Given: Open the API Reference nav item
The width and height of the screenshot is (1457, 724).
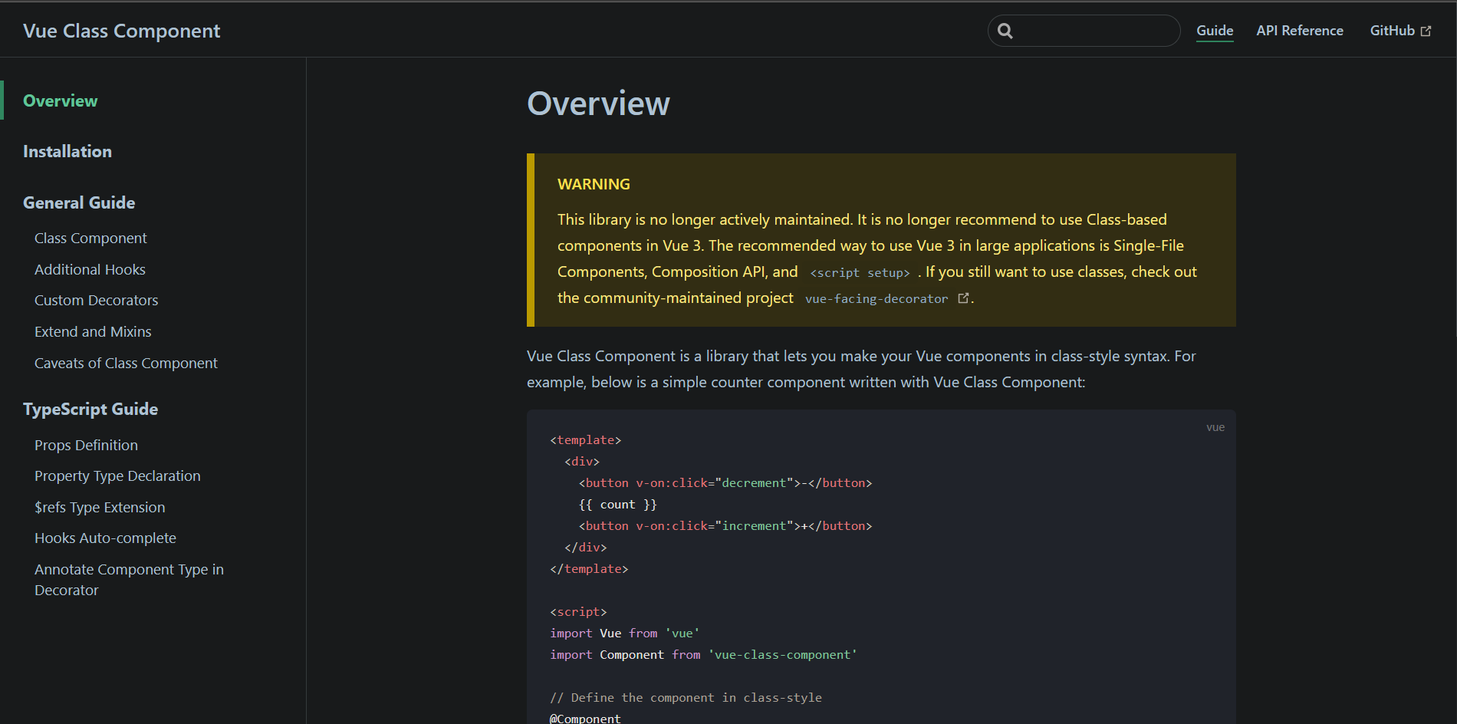Looking at the screenshot, I should (x=1300, y=31).
